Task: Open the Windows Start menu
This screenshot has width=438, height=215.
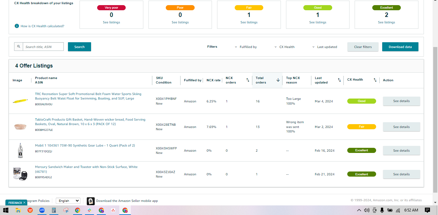Action: coord(6,210)
